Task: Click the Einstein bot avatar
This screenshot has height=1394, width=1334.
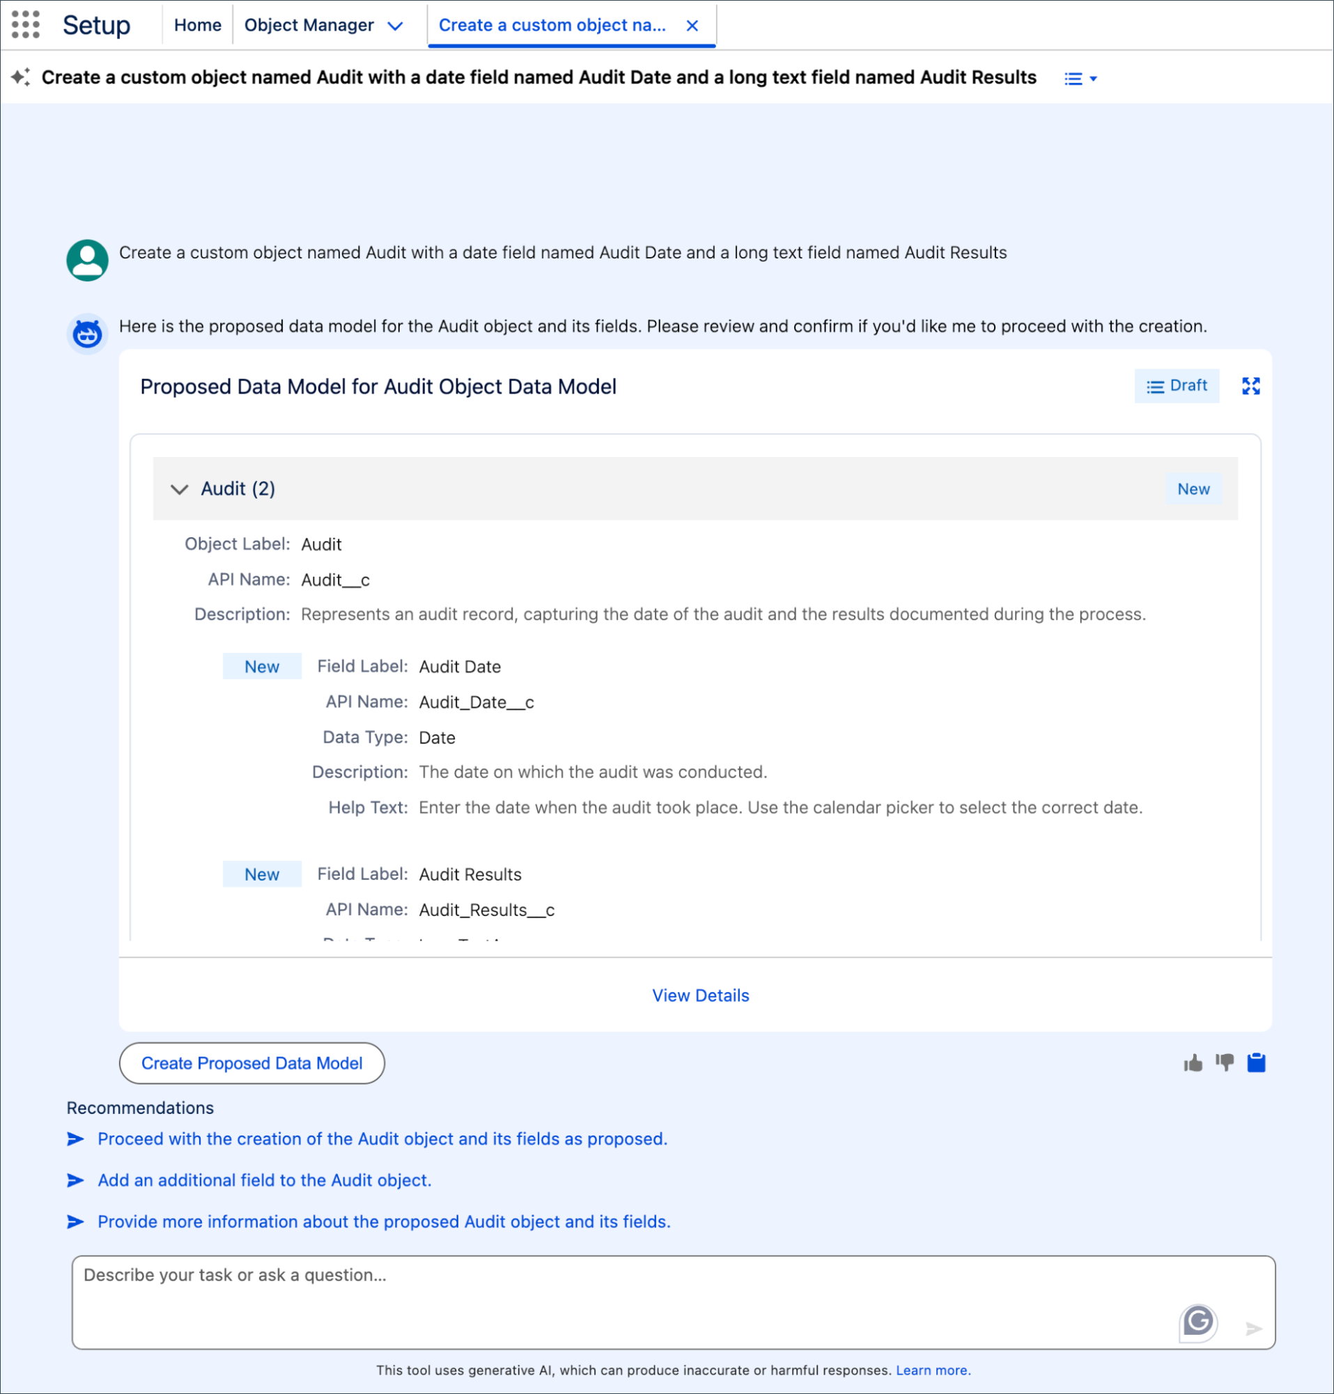Action: coord(86,332)
